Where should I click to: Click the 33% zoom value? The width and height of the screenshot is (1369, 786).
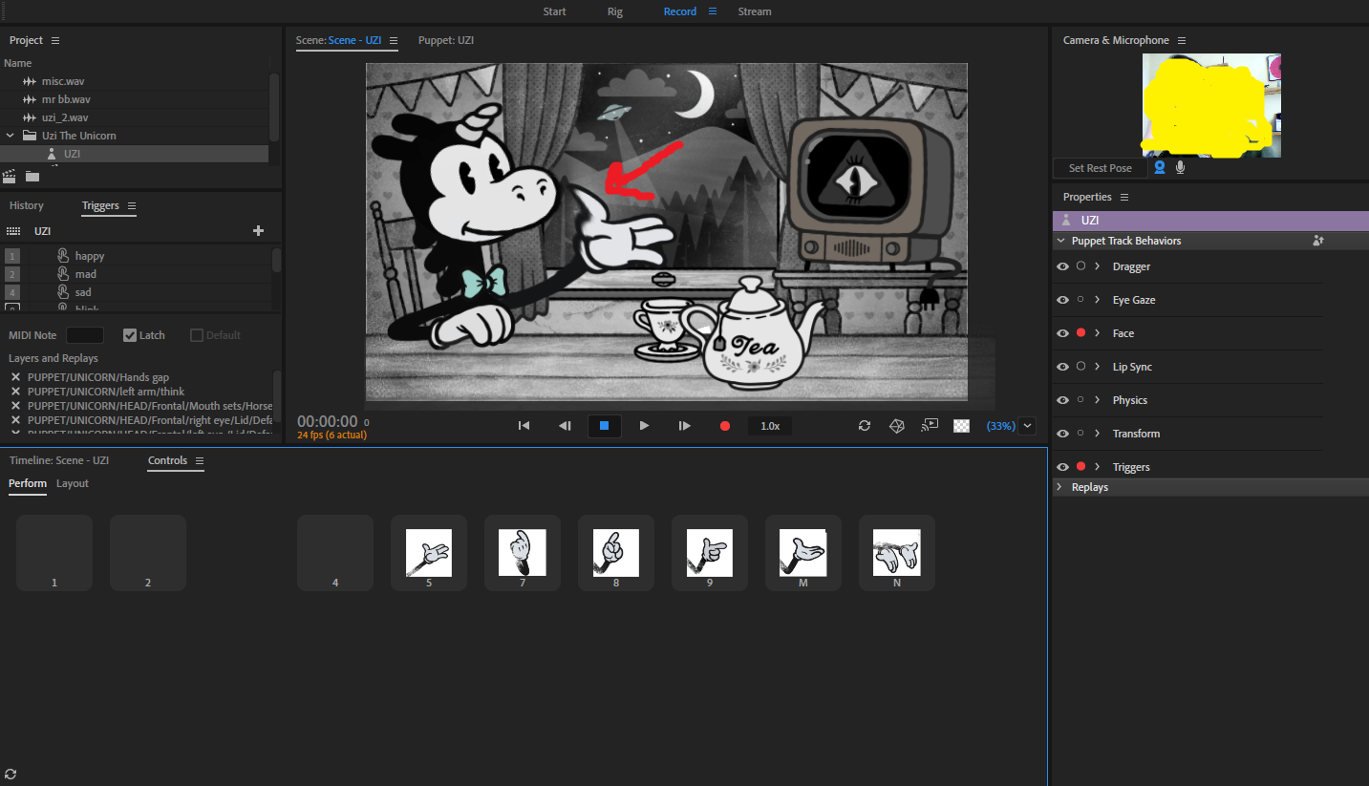point(1000,426)
